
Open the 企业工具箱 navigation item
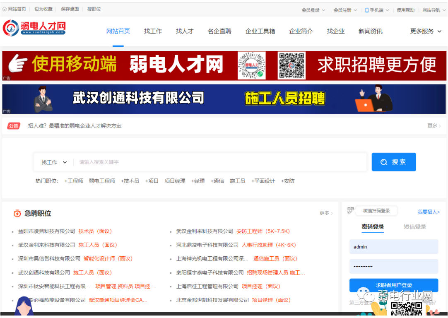260,31
